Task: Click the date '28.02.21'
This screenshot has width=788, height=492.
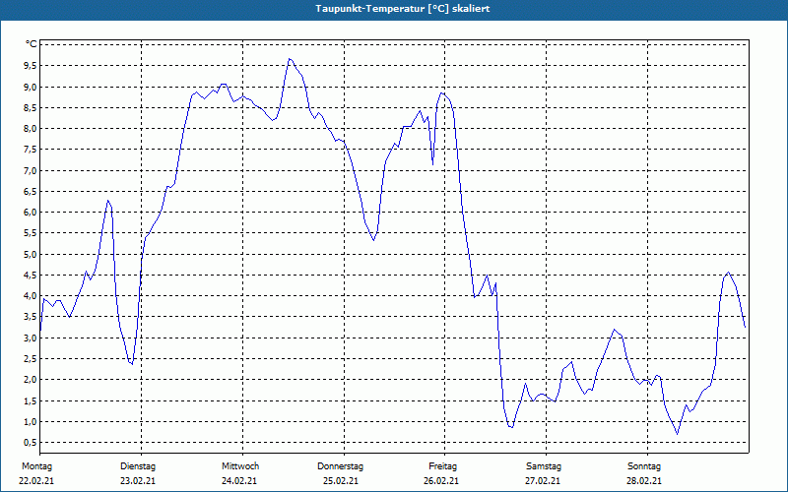Action: click(644, 481)
